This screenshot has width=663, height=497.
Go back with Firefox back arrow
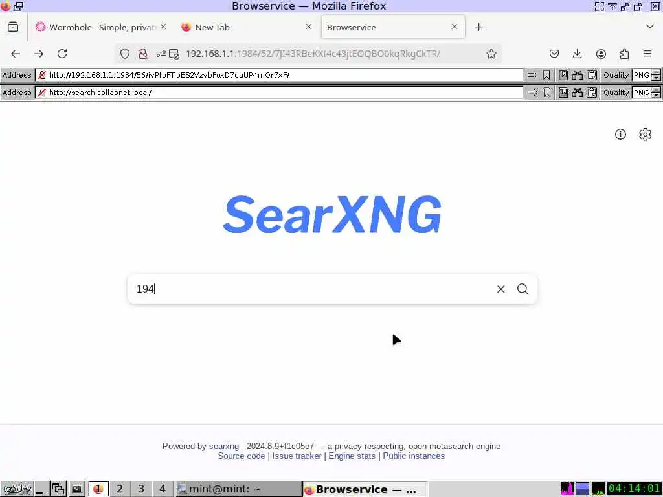tap(16, 54)
